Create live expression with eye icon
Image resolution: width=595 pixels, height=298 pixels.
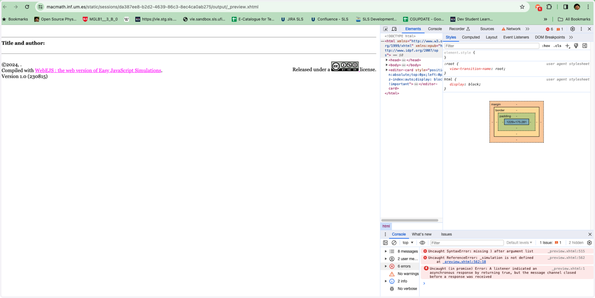coord(422,243)
